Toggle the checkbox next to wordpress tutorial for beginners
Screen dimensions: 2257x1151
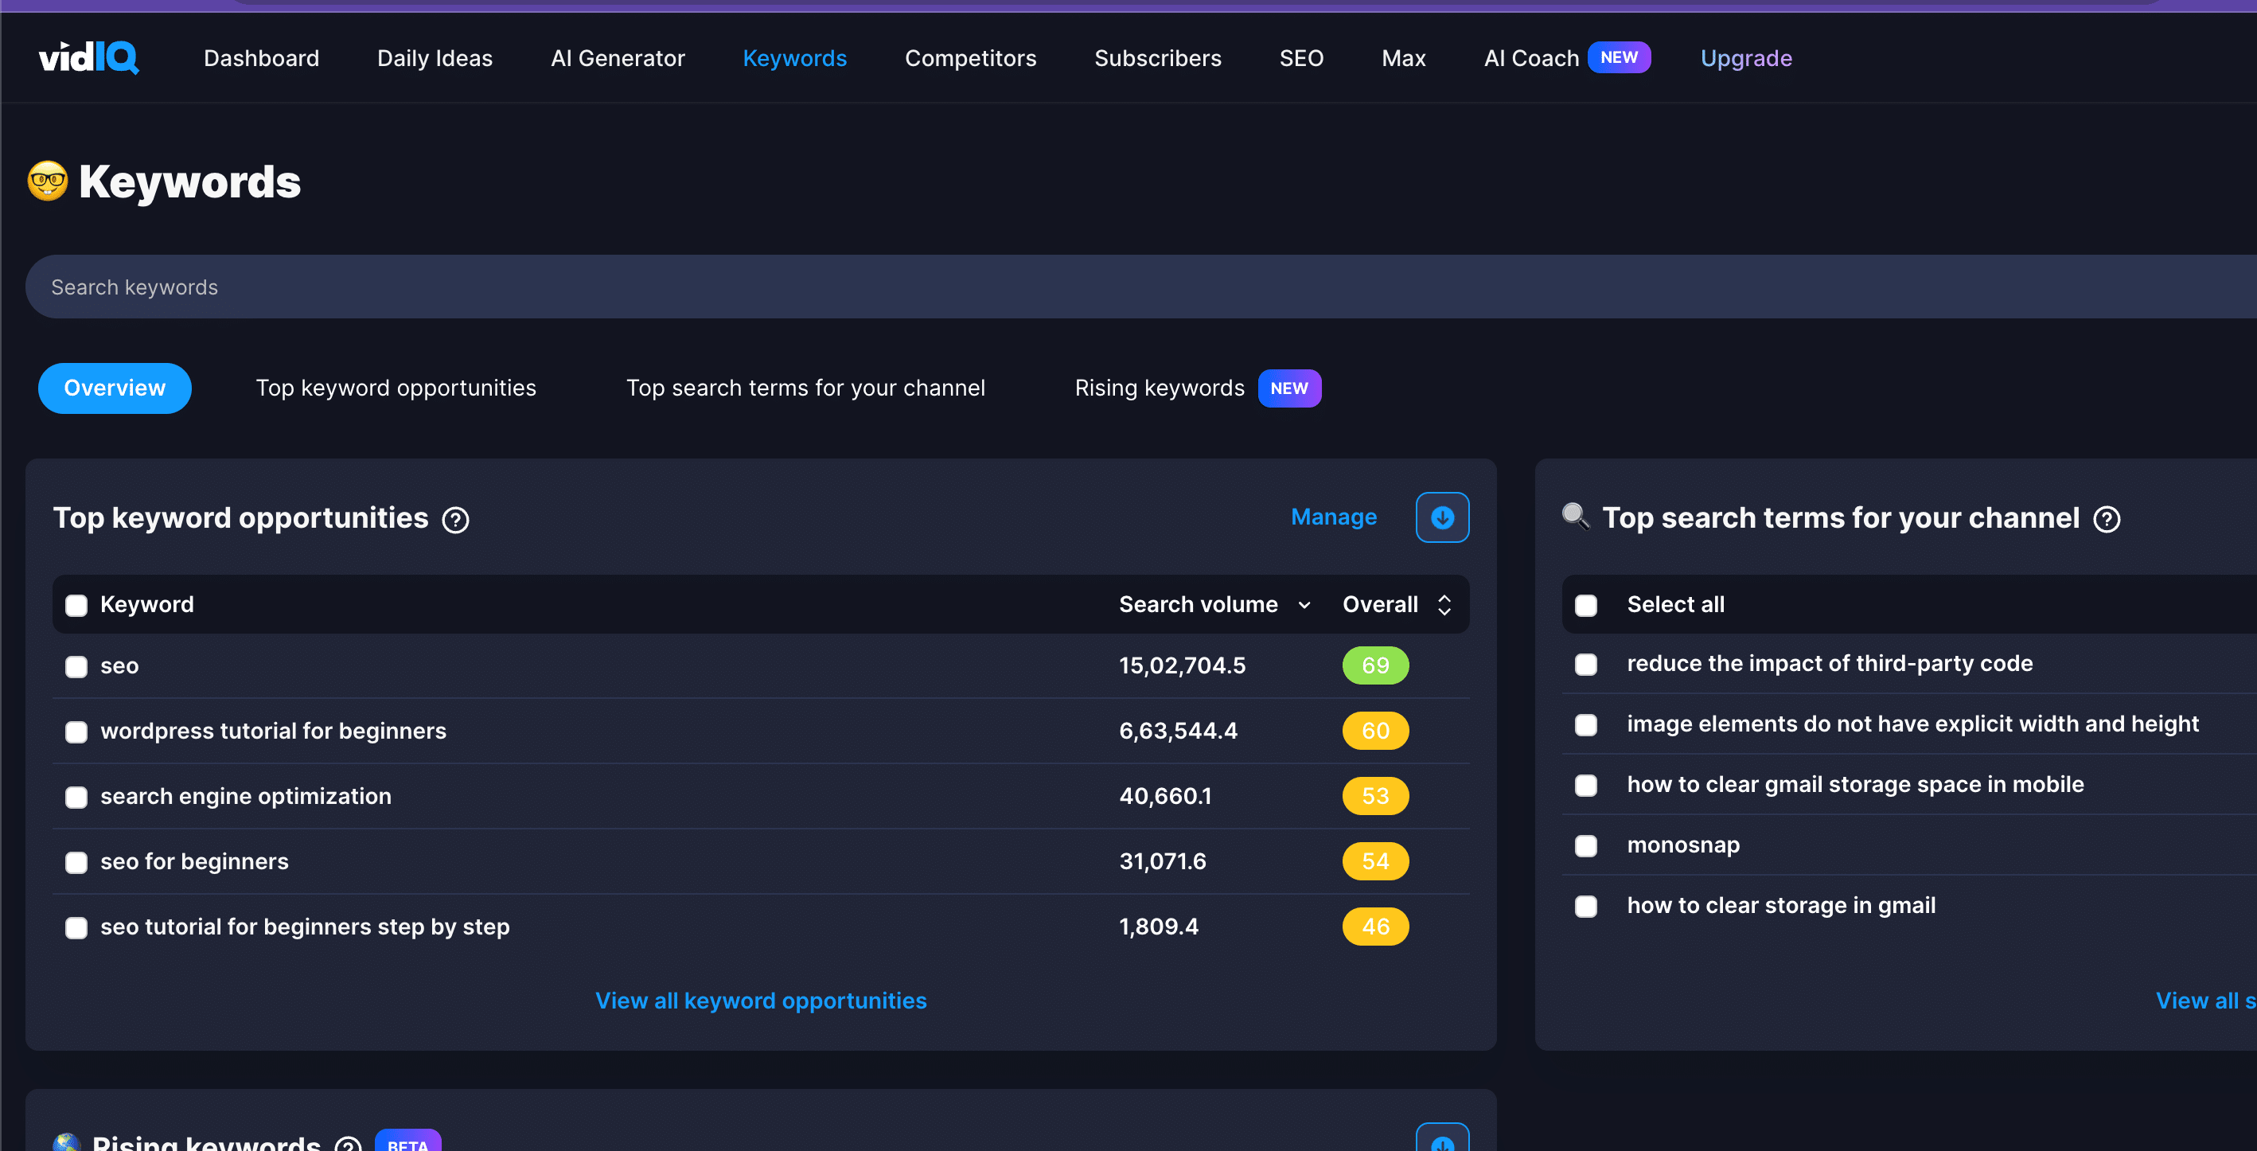point(76,732)
